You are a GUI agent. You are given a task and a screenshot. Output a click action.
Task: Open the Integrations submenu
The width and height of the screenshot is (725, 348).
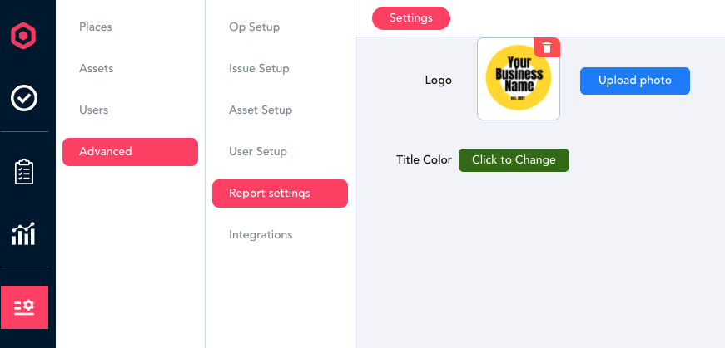coord(261,234)
